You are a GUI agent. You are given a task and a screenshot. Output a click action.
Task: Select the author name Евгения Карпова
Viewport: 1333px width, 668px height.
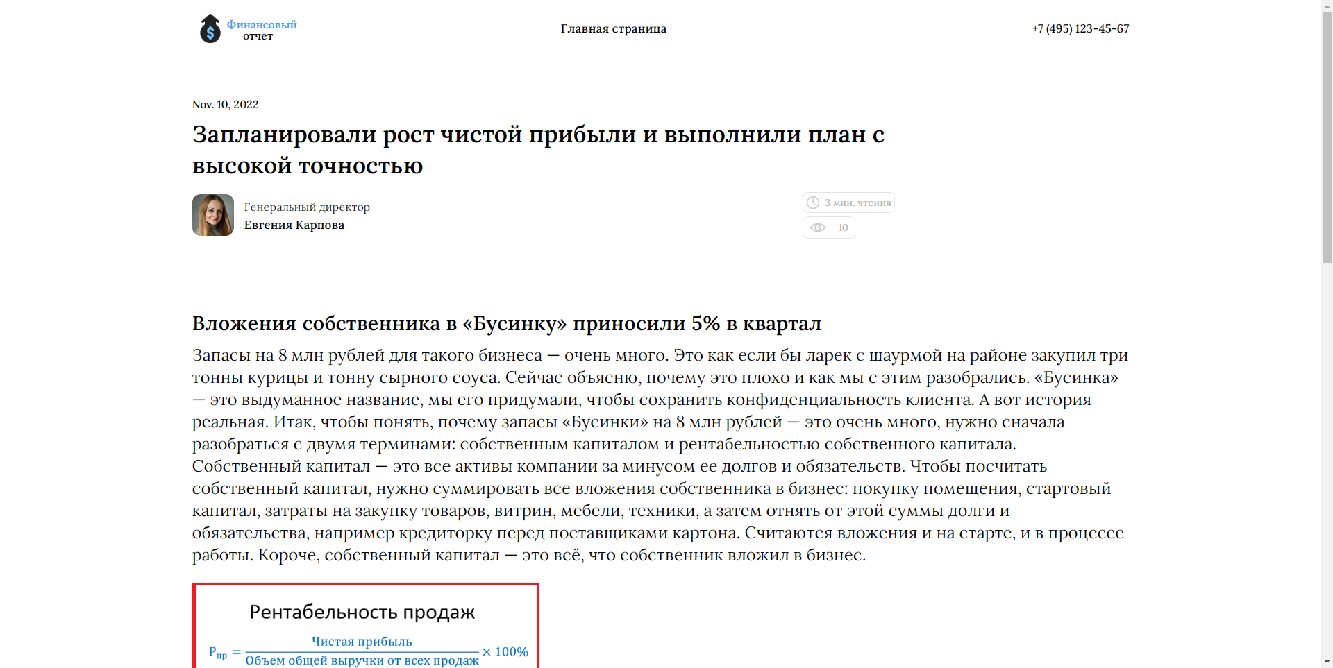click(x=294, y=225)
